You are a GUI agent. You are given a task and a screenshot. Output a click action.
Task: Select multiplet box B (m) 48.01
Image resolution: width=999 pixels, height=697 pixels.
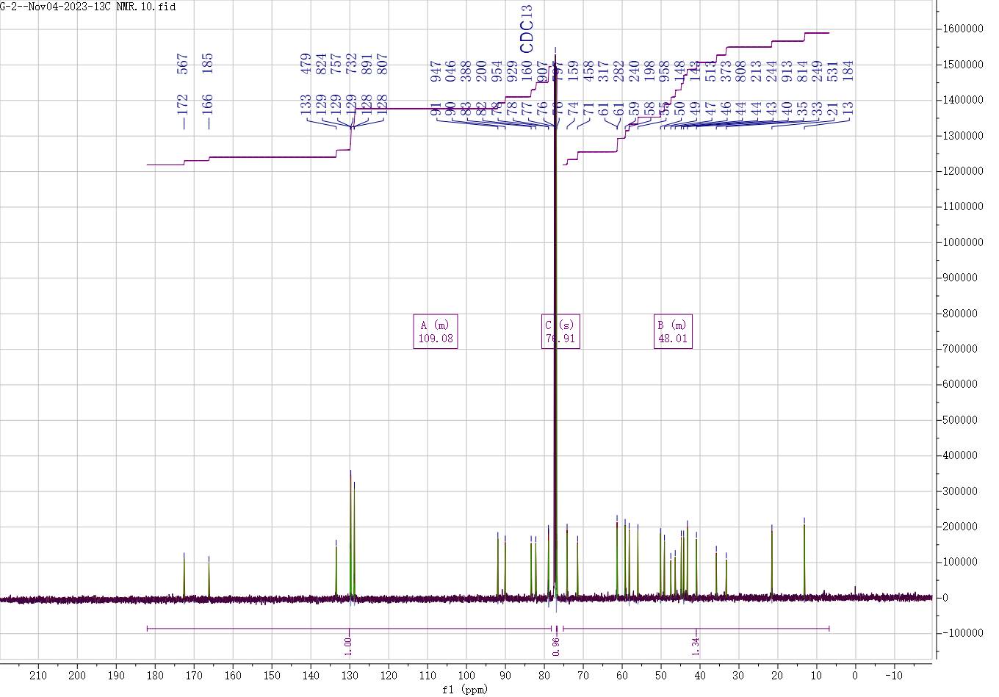coord(673,332)
